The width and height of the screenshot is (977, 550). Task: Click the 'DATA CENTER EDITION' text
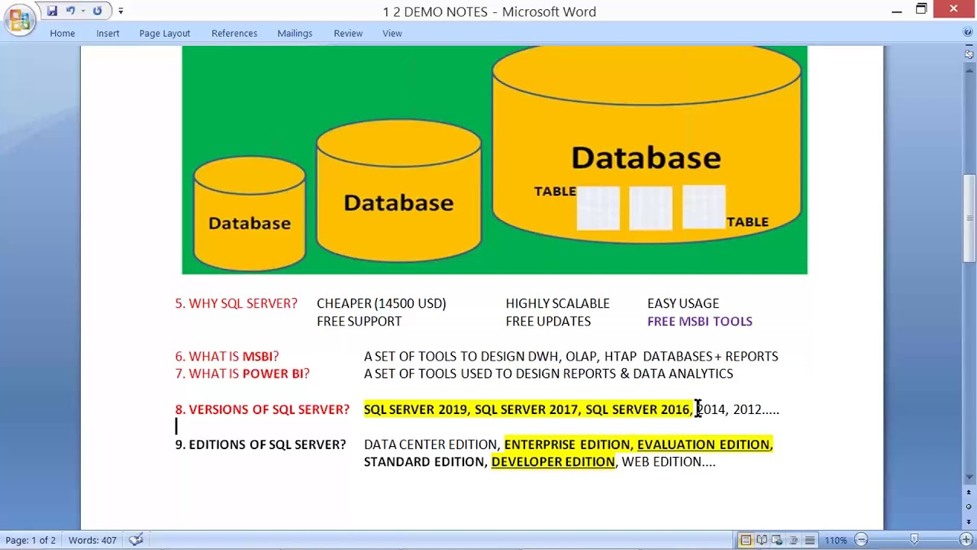point(430,445)
